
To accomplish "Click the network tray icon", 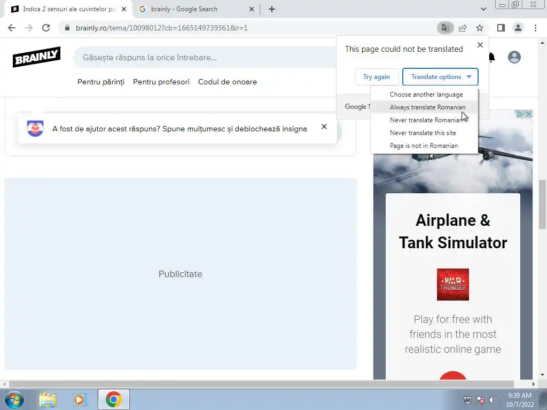I will coord(467,400).
